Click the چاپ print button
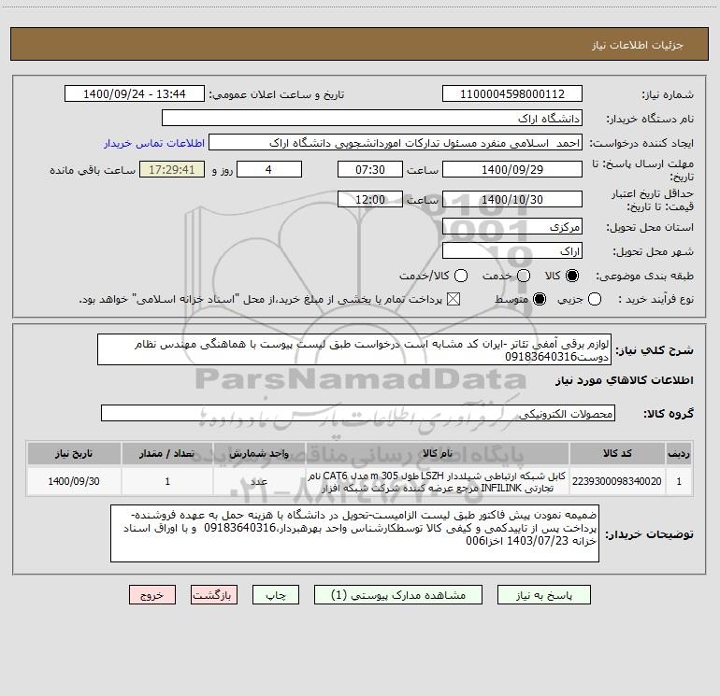This screenshot has height=696, width=720. tap(276, 595)
